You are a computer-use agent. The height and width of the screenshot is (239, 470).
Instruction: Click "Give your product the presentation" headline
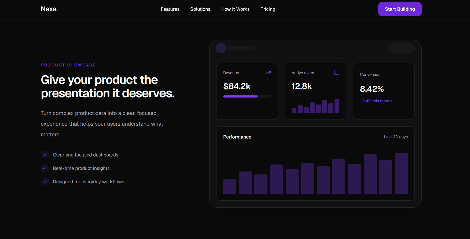click(108, 87)
